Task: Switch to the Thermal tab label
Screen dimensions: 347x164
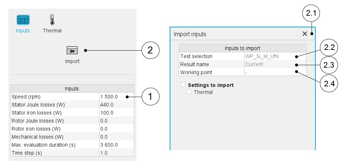Action: click(52, 31)
